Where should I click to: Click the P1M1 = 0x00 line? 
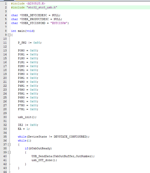pos(28,62)
